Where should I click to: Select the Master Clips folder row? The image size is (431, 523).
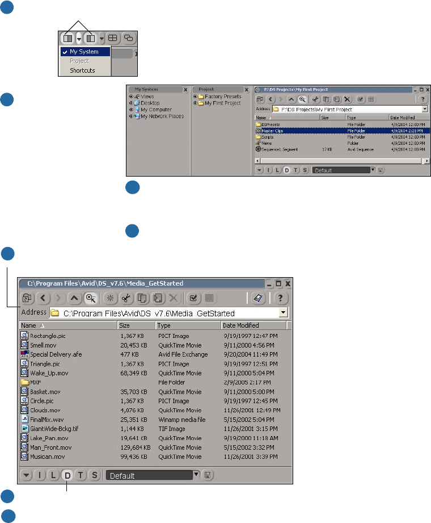(343, 131)
